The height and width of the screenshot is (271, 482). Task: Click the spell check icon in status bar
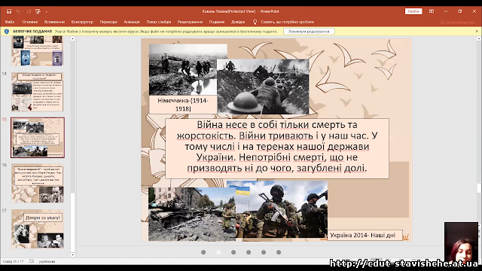point(32,261)
